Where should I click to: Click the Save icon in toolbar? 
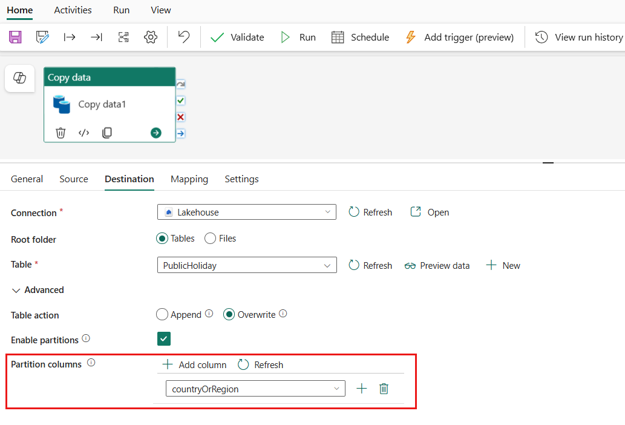point(15,37)
